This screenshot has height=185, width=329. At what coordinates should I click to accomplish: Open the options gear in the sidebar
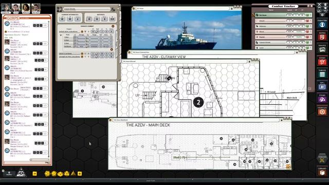pos(322,15)
